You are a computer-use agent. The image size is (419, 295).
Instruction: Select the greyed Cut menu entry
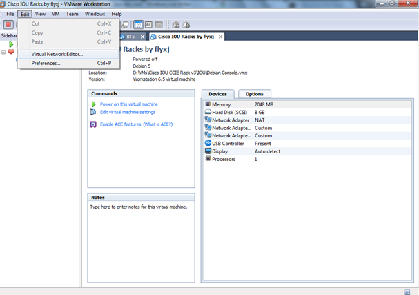(68, 23)
